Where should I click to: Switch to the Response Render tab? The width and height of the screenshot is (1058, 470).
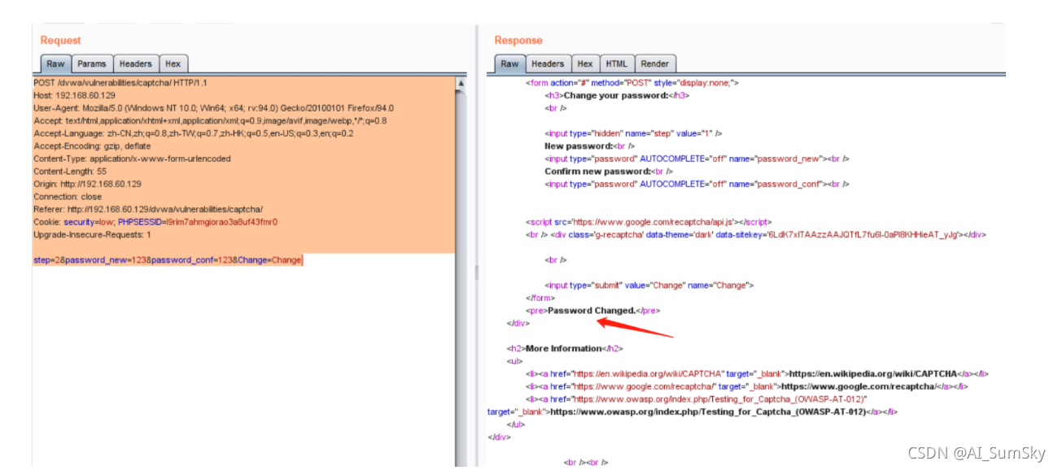655,64
